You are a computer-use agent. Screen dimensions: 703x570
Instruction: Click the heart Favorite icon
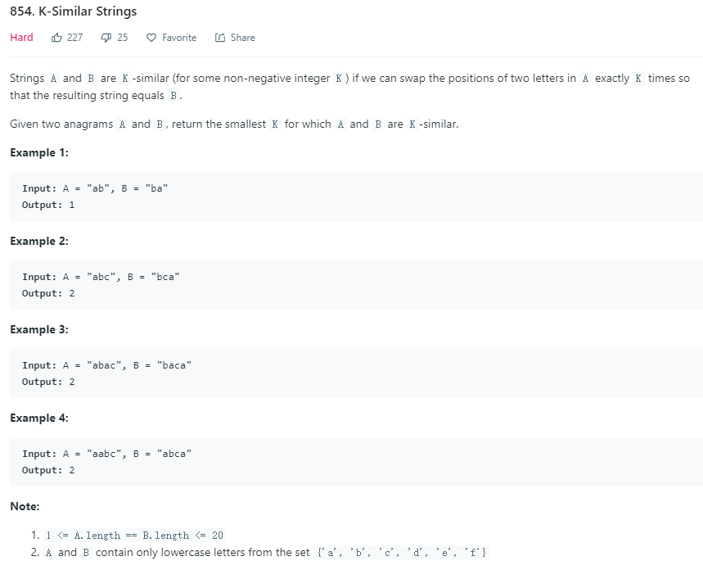(151, 38)
